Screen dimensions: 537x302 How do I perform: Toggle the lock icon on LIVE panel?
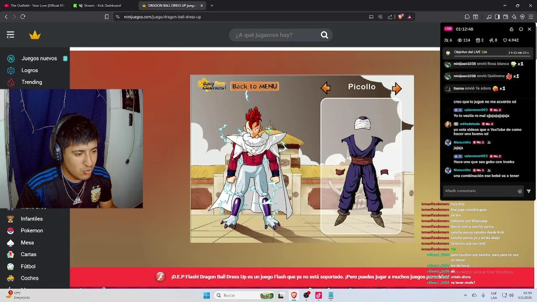[511, 29]
